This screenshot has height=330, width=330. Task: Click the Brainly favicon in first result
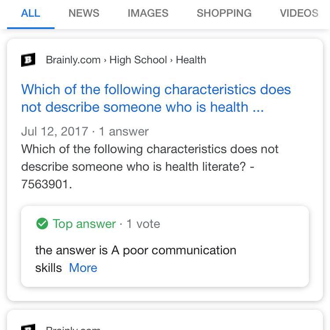tap(28, 60)
